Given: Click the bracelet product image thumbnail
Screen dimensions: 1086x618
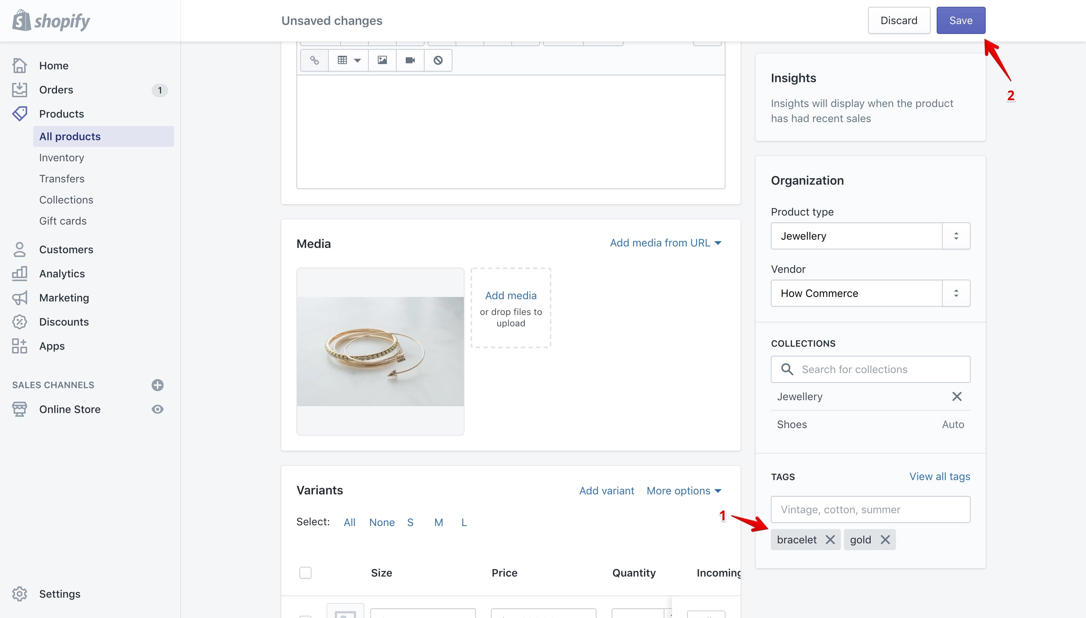Looking at the screenshot, I should 380,352.
